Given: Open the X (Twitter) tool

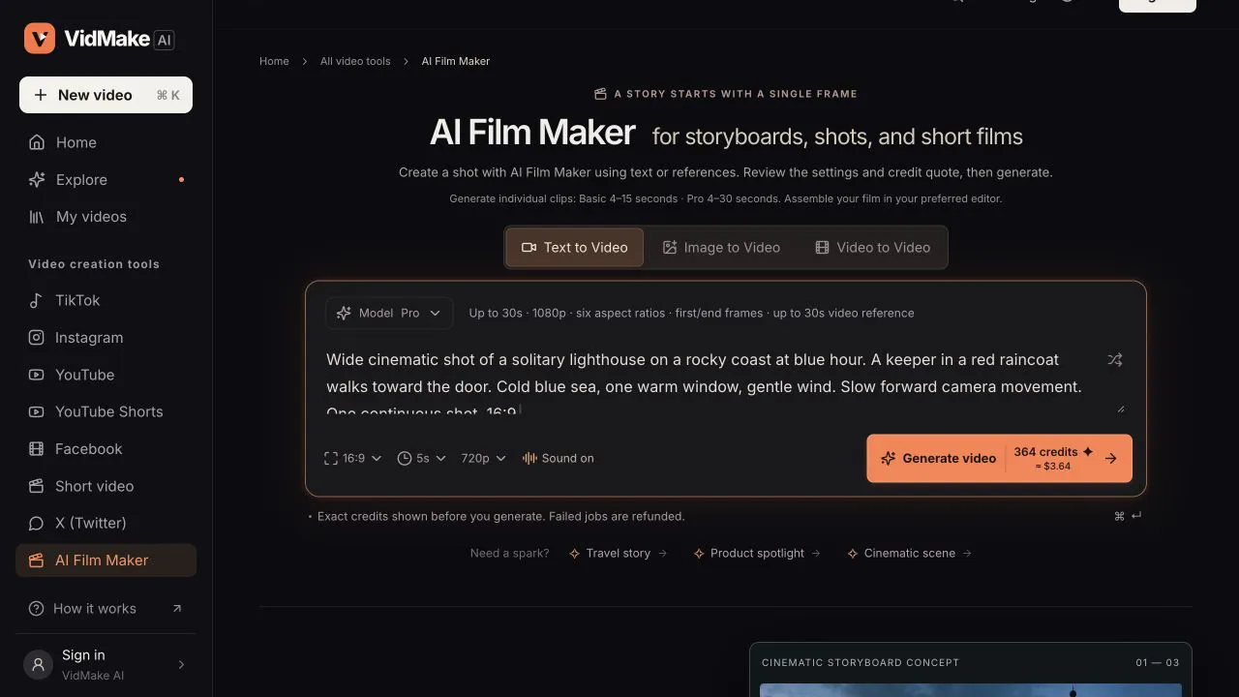Looking at the screenshot, I should click(106, 523).
